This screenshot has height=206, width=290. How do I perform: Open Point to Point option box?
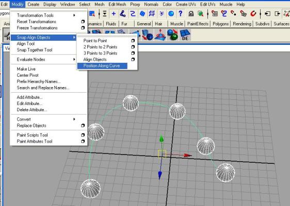tap(133, 41)
